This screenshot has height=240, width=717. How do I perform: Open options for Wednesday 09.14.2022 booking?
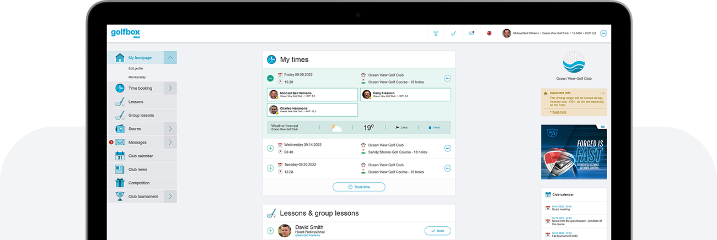(x=447, y=148)
